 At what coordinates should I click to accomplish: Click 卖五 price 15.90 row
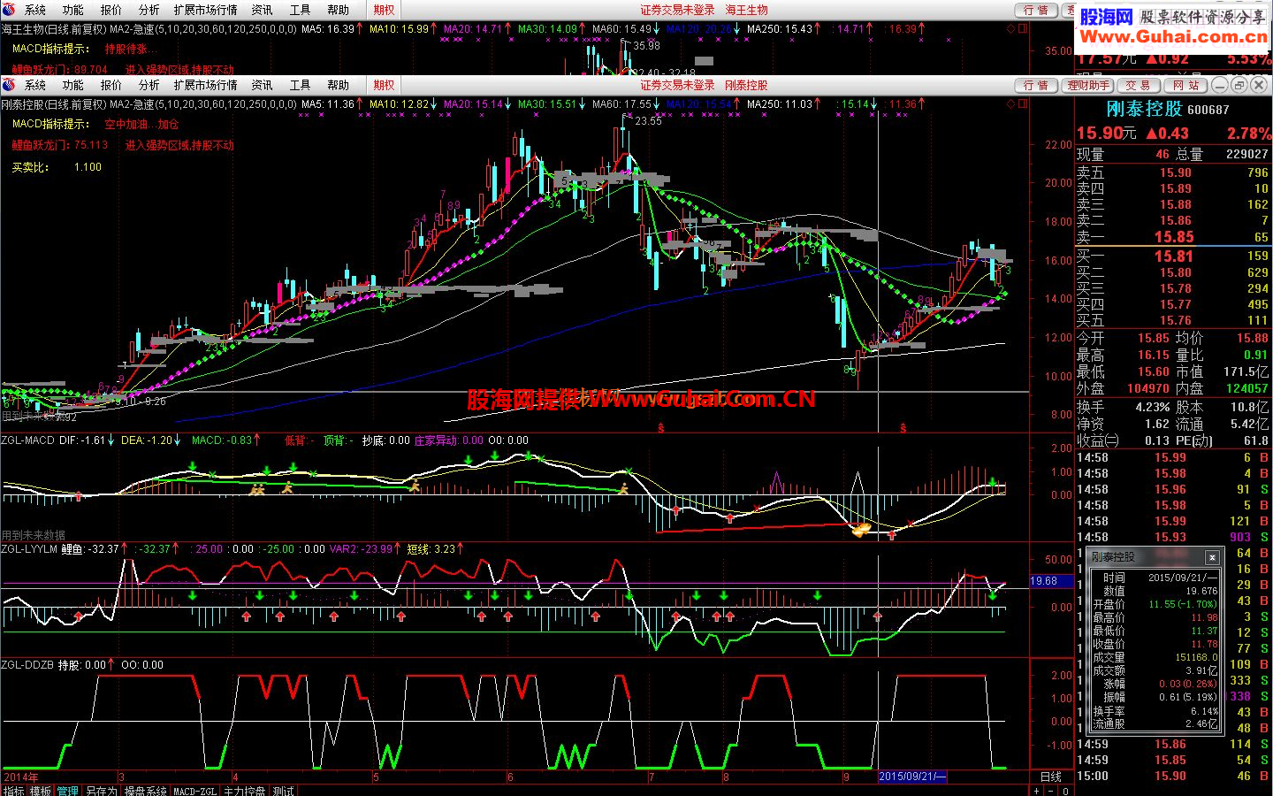(x=1172, y=172)
